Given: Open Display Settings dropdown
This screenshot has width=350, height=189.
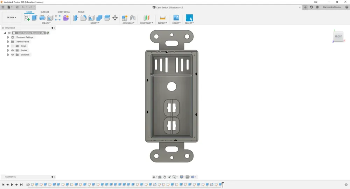Looking at the screenshot, I should point(182,177).
